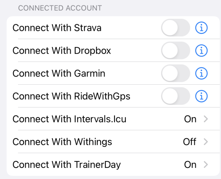Expand the Withings row chevron

coord(206,142)
